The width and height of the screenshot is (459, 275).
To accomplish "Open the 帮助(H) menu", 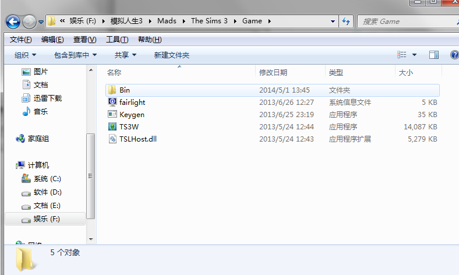I will [x=150, y=40].
